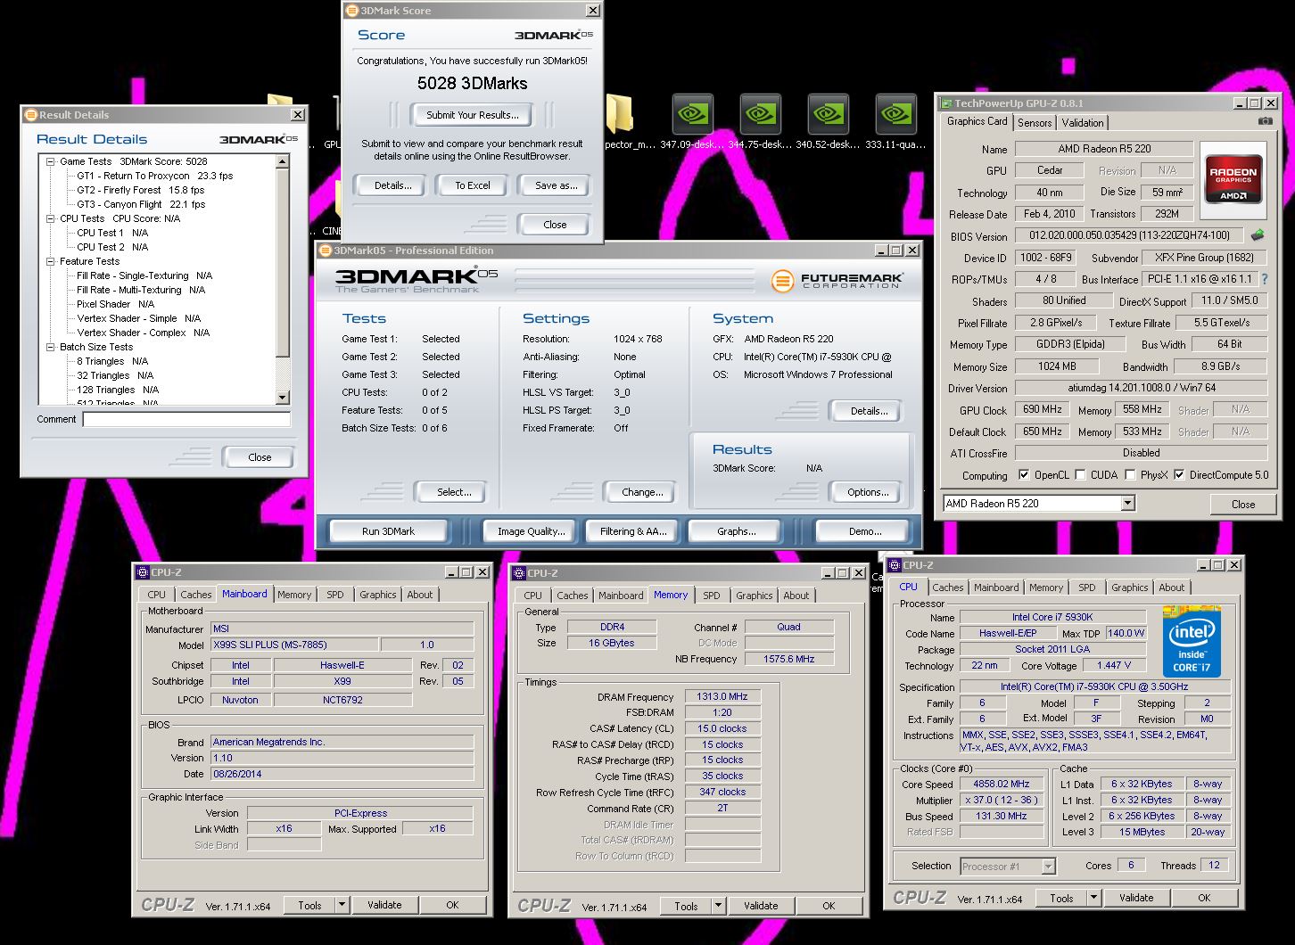This screenshot has height=945, width=1295.
Task: Click the Save as button
Action: [556, 185]
